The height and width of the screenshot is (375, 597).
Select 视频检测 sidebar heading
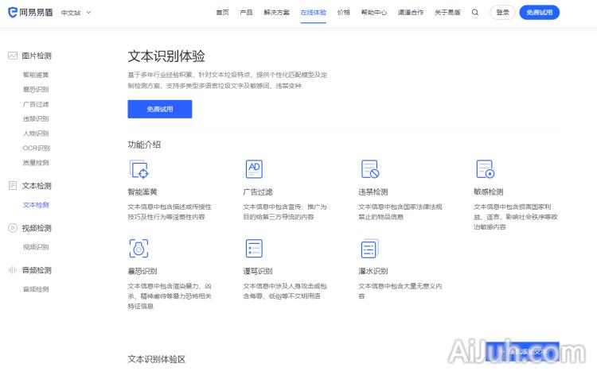click(37, 228)
